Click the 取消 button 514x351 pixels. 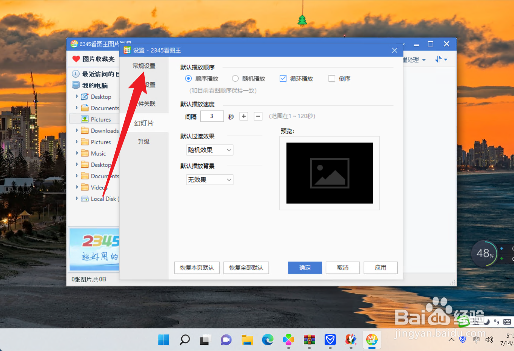coord(343,268)
